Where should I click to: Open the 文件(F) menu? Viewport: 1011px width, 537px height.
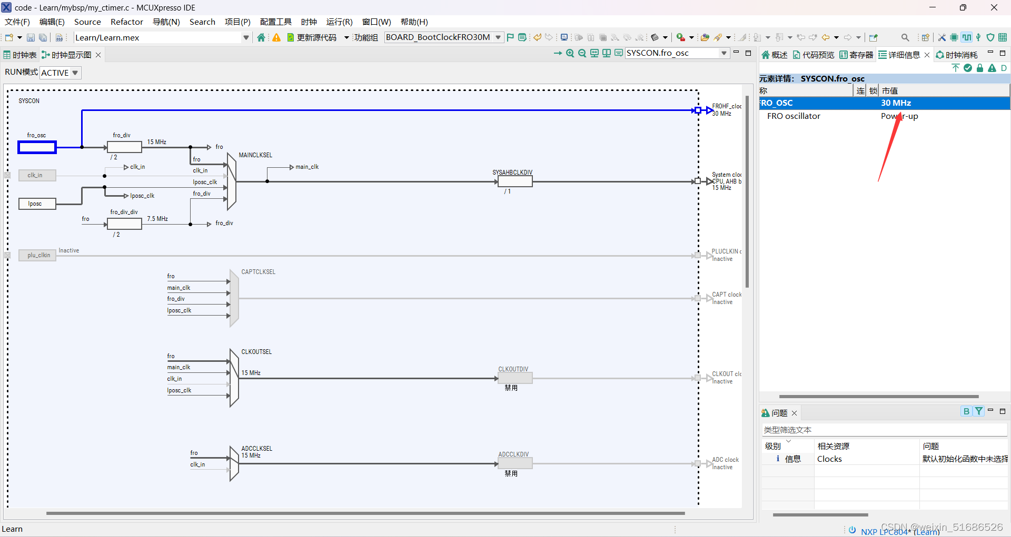pos(17,22)
